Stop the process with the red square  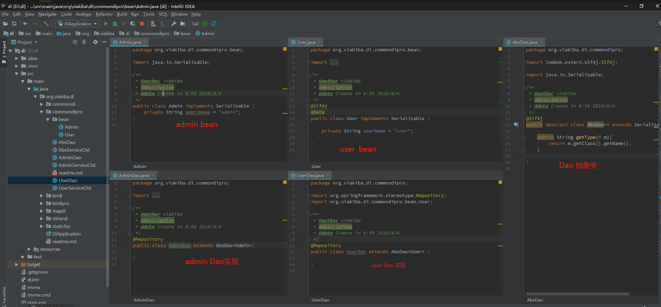[x=142, y=24]
